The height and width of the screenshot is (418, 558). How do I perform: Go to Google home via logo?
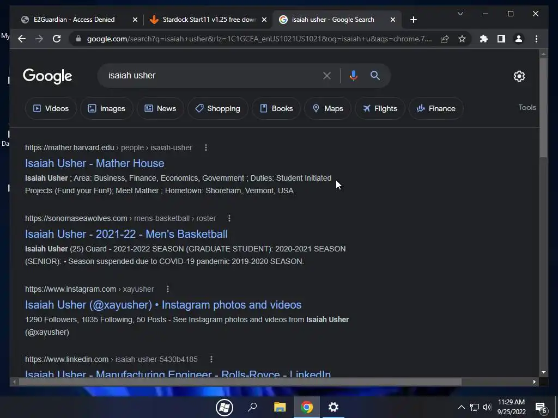pyautogui.click(x=47, y=76)
